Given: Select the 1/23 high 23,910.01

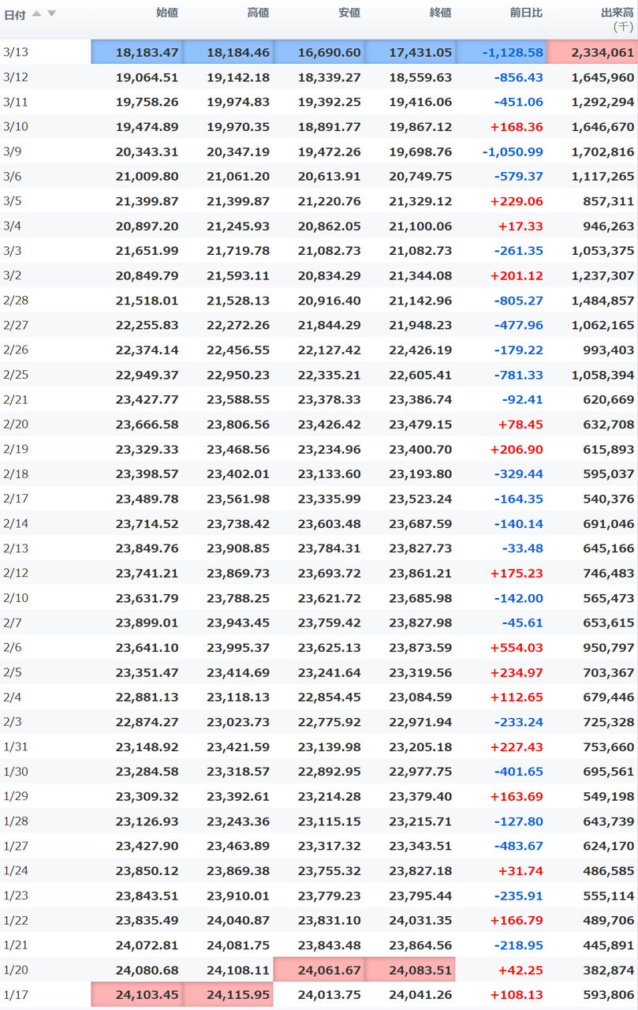Looking at the screenshot, I should click(238, 895).
